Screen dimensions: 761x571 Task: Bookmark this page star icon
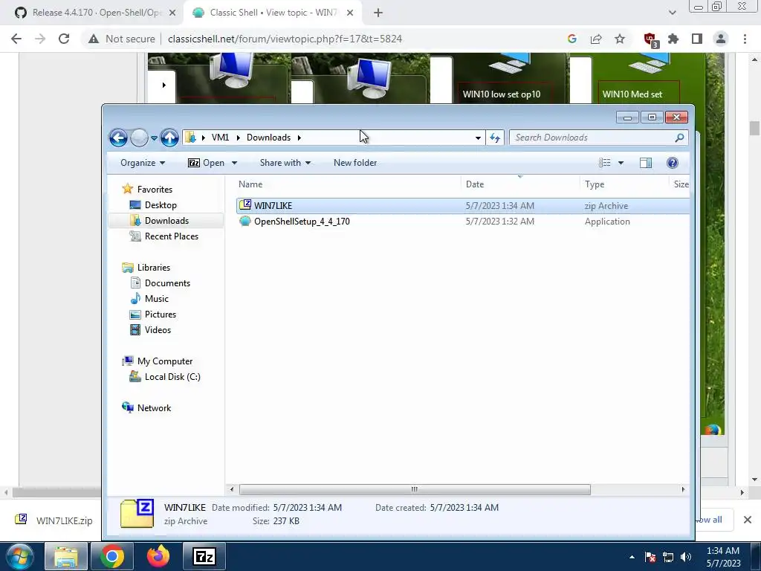coord(620,39)
